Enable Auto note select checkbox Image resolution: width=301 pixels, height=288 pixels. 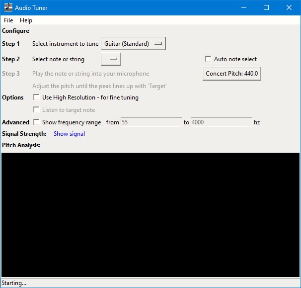pos(208,59)
